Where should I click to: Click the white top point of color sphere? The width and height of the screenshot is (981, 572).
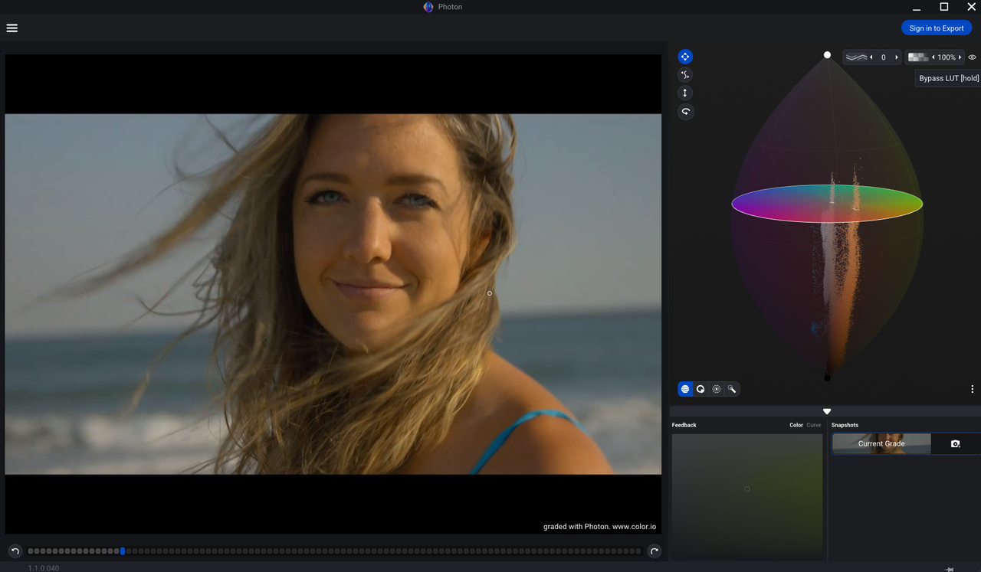(827, 55)
